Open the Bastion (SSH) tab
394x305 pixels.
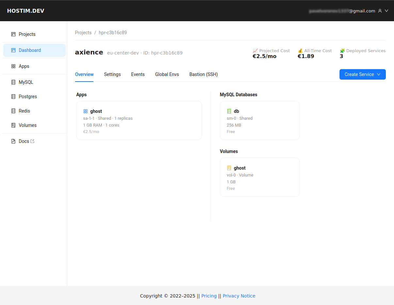tap(203, 74)
